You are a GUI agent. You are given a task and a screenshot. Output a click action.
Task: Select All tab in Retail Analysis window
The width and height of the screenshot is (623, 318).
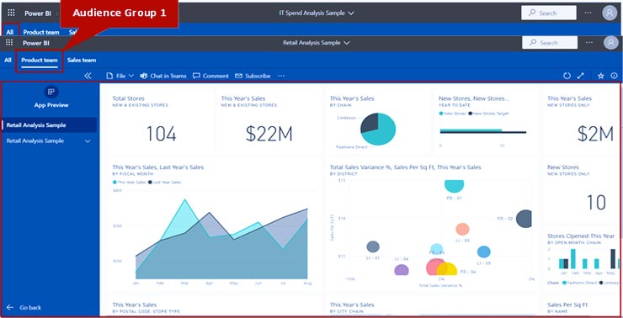(8, 61)
